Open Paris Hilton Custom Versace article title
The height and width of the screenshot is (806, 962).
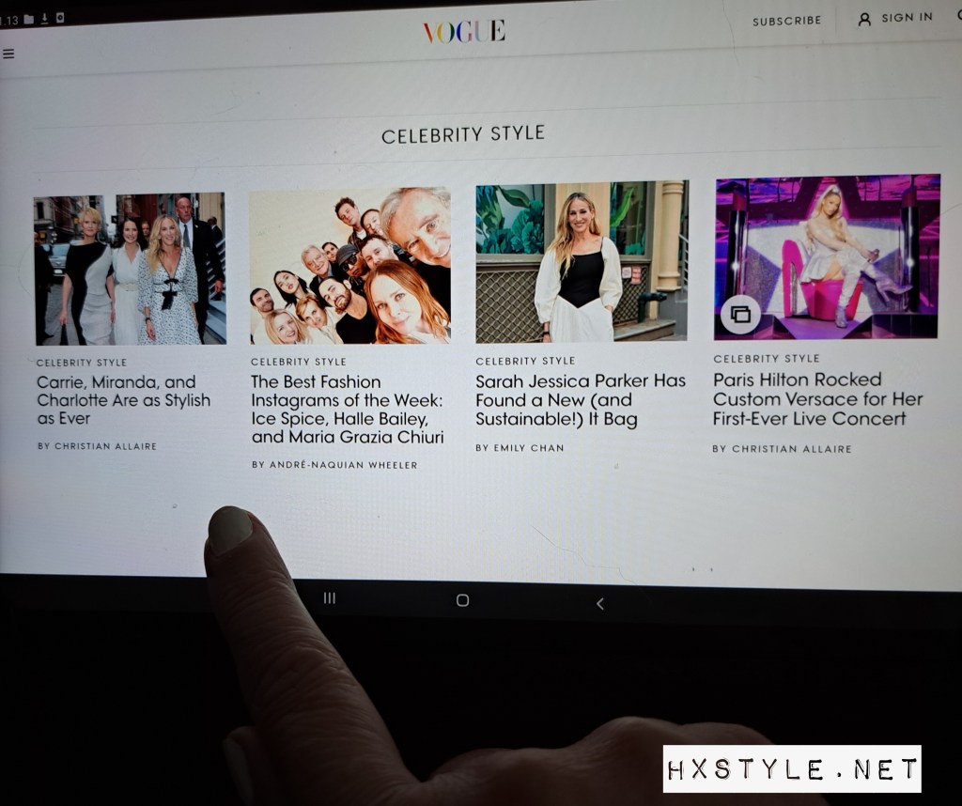817,399
